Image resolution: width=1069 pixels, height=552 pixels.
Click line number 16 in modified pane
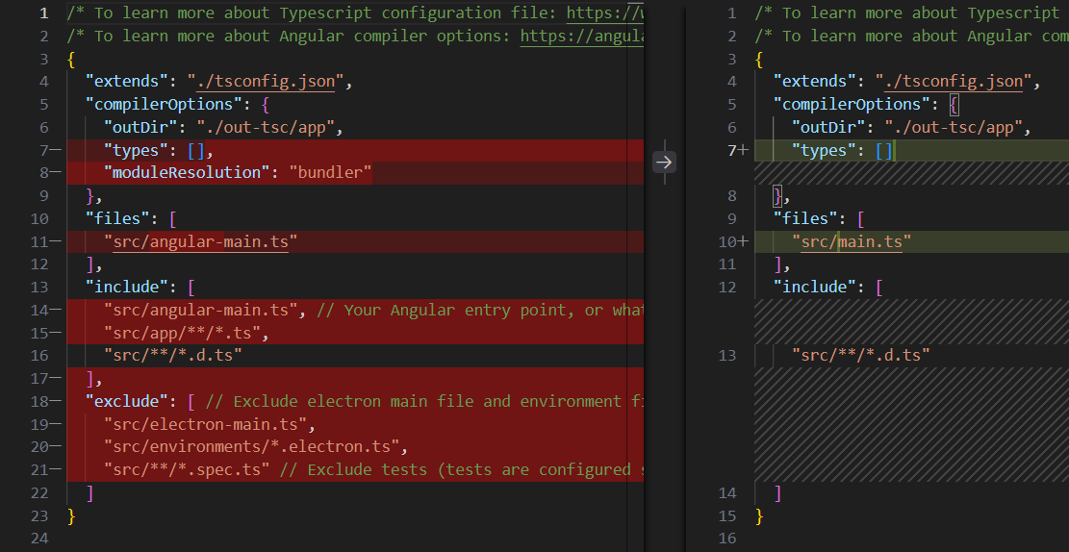pos(726,539)
